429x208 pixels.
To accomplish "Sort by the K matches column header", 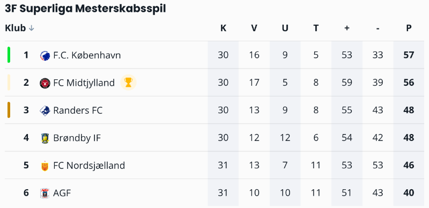I will coord(223,28).
